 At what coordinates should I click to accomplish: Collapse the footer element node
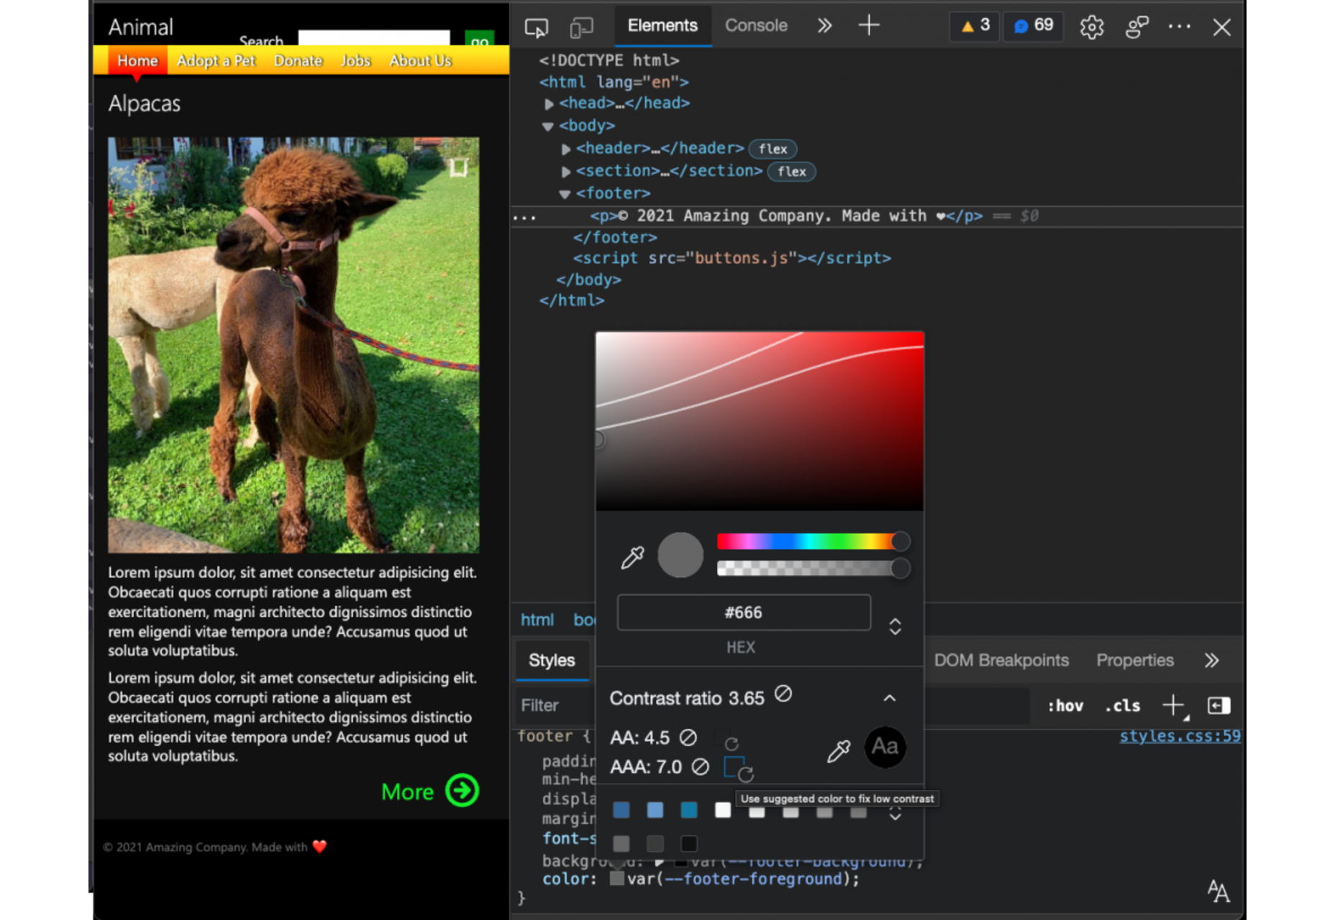[x=565, y=194]
